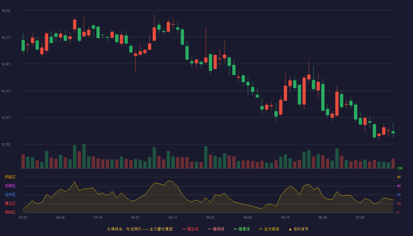Click the 15.71 price axis label
The image size is (413, 236).
click(x=6, y=38)
